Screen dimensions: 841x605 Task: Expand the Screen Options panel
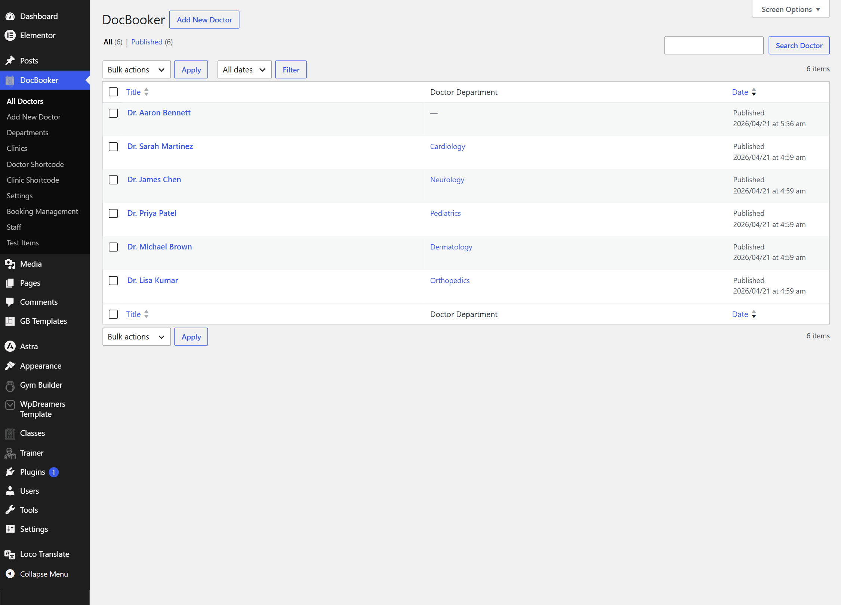pos(791,9)
